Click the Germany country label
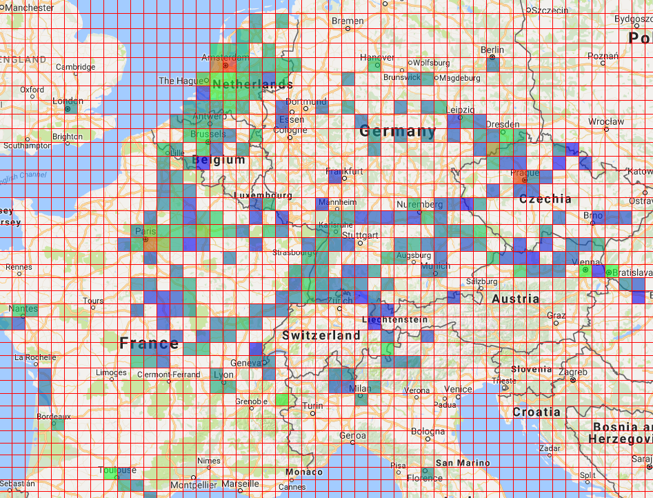The width and height of the screenshot is (653, 498). (x=398, y=131)
